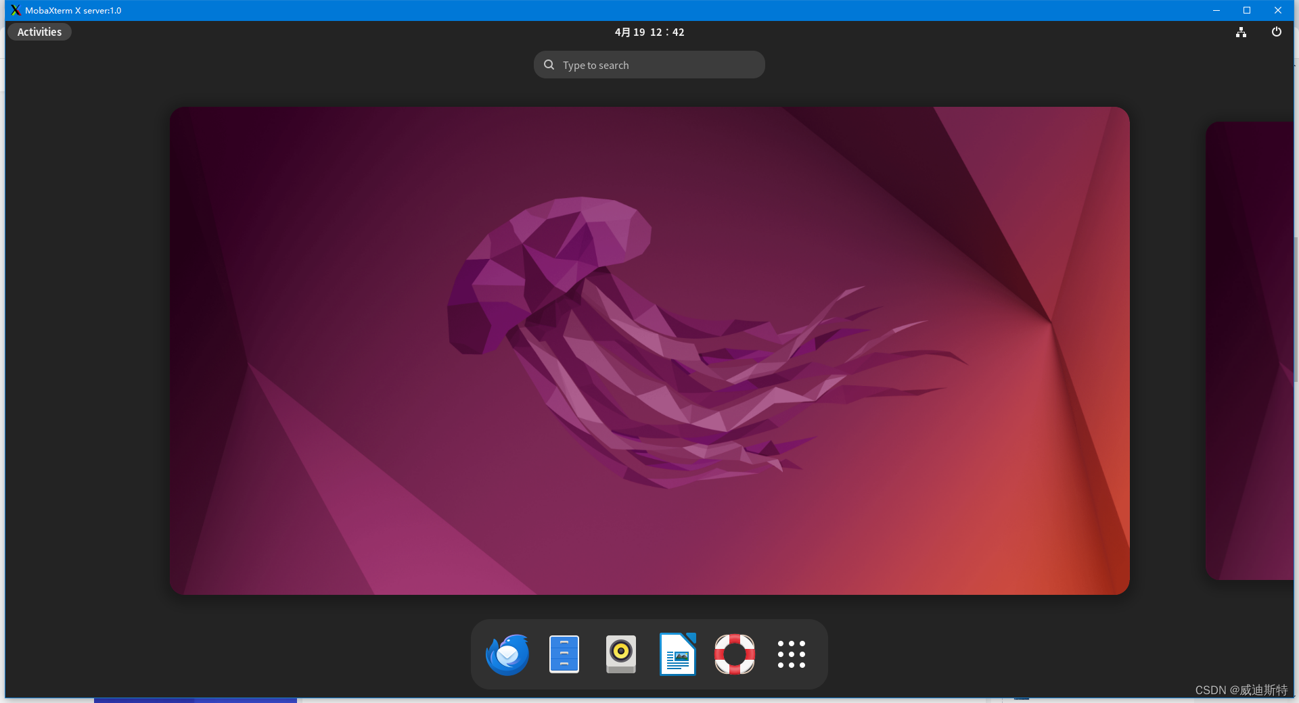This screenshot has width=1299, height=703.
Task: Open the power menu icon in top bar
Action: (x=1277, y=32)
